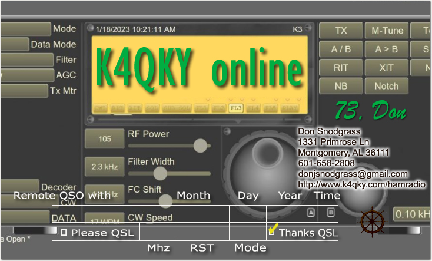The width and height of the screenshot is (432, 261).
Task: Open the Mode dropdown
Action: click(26, 29)
